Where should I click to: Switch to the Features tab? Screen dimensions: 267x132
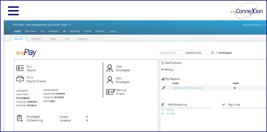click(x=53, y=39)
